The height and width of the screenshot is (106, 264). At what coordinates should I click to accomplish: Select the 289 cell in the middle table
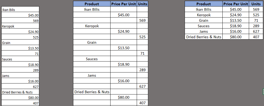[142, 70]
